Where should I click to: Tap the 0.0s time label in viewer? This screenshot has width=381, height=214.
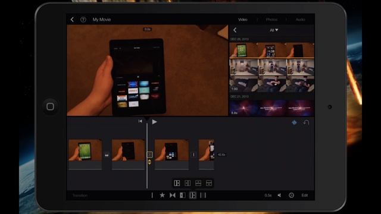pos(148,29)
